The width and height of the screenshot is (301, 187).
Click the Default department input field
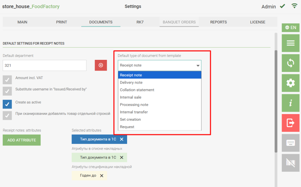[44, 66]
